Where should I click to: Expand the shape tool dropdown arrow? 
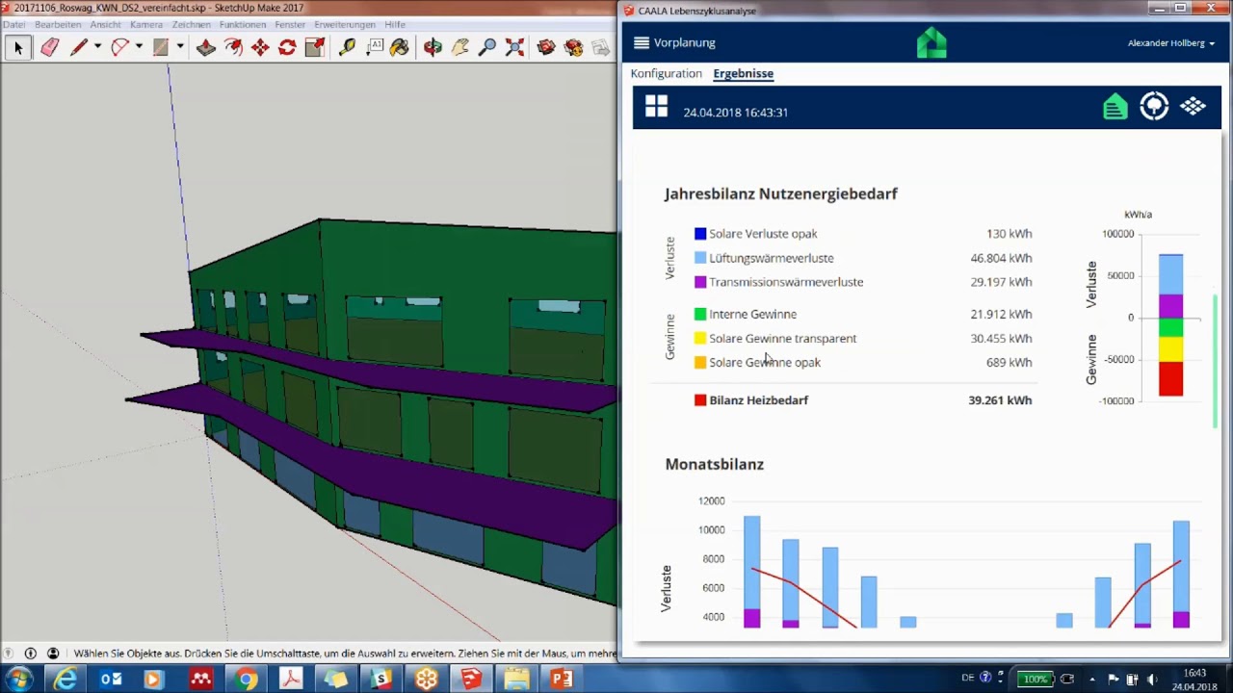[x=179, y=47]
